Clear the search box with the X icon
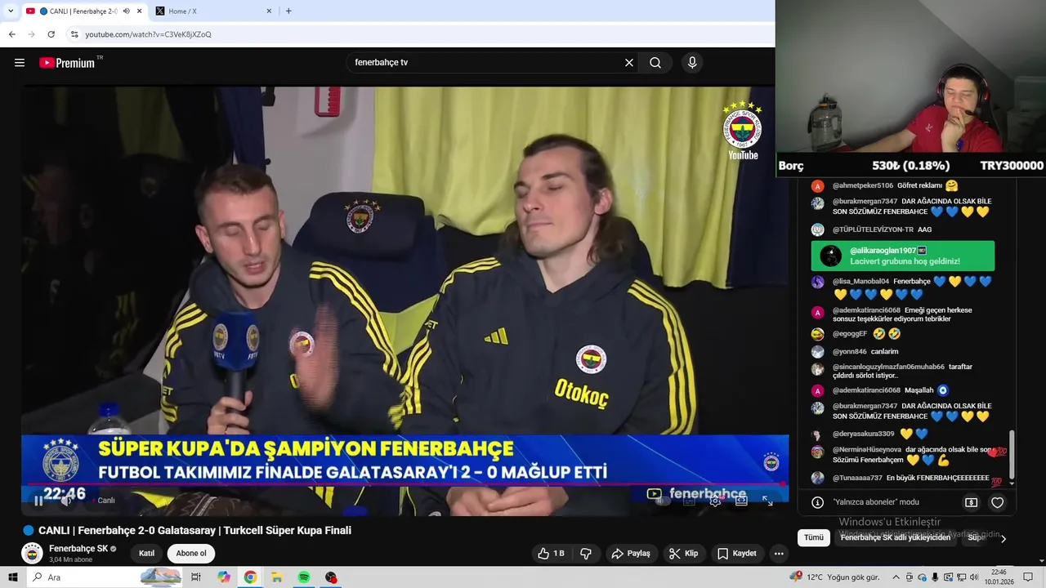 tap(629, 63)
